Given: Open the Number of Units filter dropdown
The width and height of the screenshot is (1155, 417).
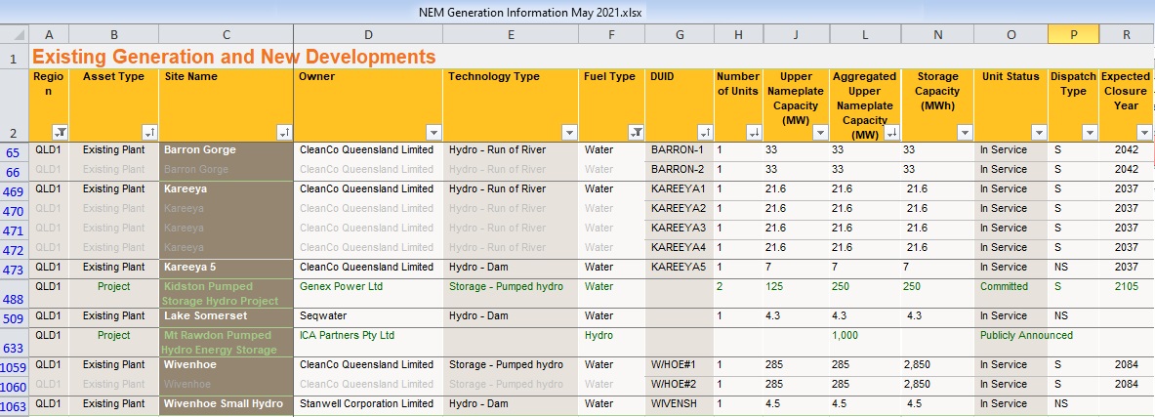Looking at the screenshot, I should [755, 133].
